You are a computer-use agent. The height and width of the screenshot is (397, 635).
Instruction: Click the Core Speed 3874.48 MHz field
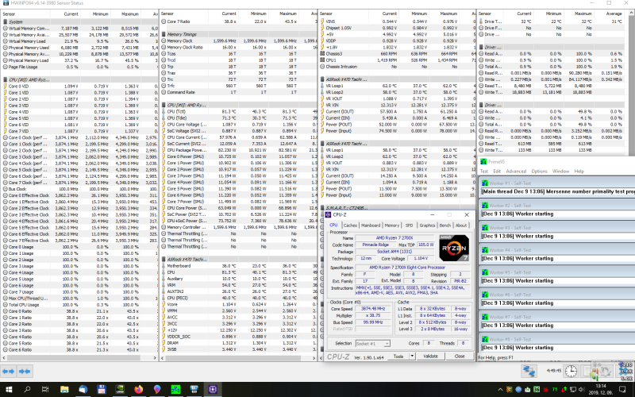coord(373,309)
